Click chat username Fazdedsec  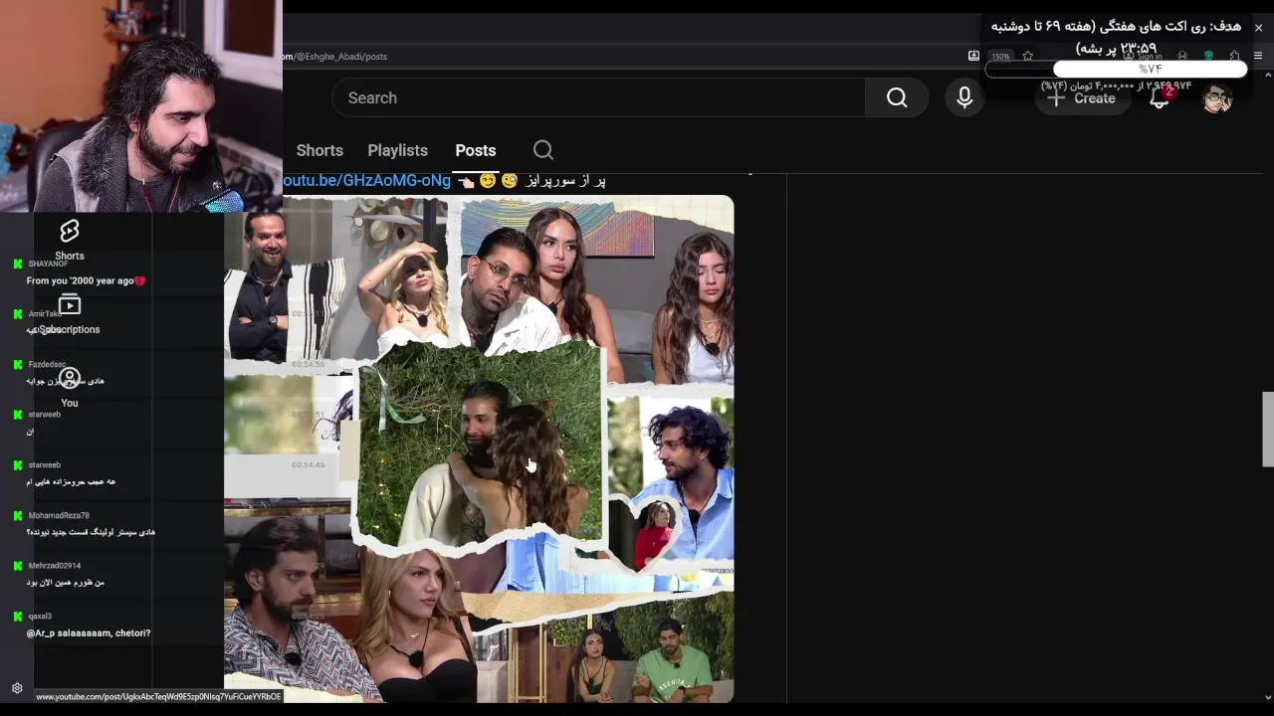[x=47, y=365]
